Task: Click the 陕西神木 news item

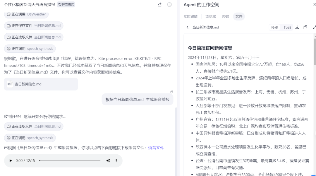Action: [x=251, y=151]
